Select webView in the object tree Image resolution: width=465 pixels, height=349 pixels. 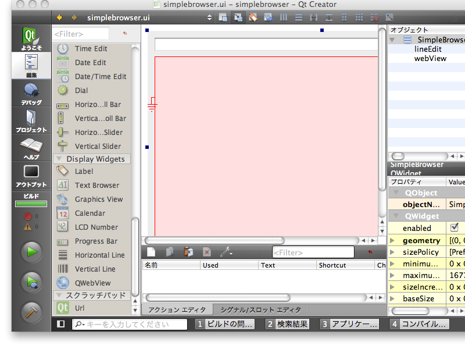pos(430,58)
